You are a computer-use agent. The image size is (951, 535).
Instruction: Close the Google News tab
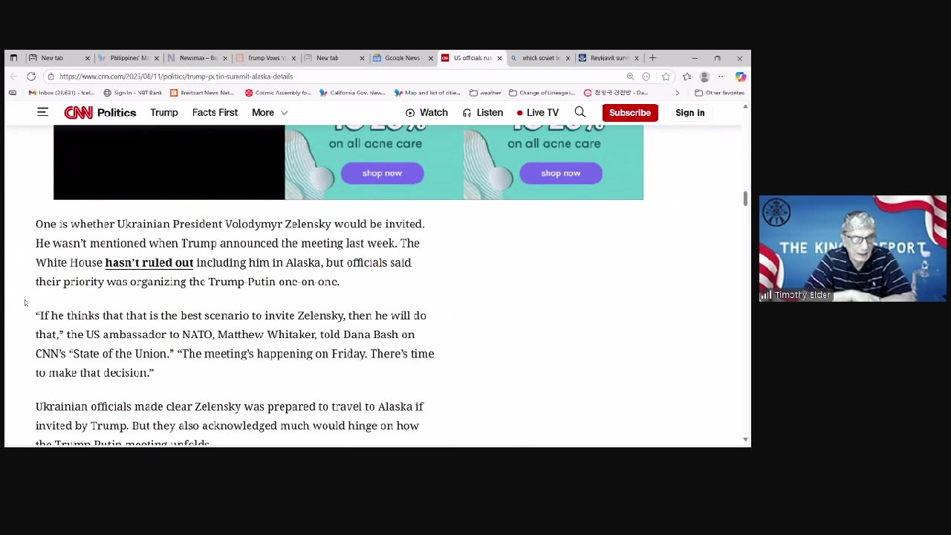430,58
